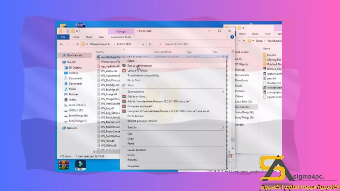Go up one folder level arrow
Viewport: 340px width, 191px height.
pos(78,44)
